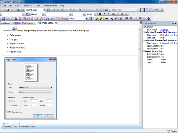Apply the yellow highlight A icon
This screenshot has height=133, width=178.
(101, 19)
